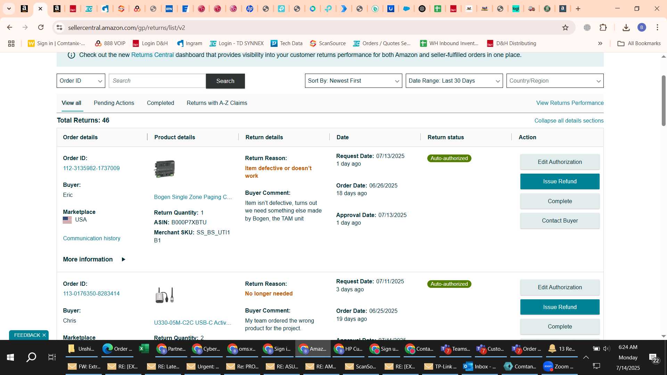Issue Refund for Eric's return
This screenshot has height=375, width=667.
(560, 182)
